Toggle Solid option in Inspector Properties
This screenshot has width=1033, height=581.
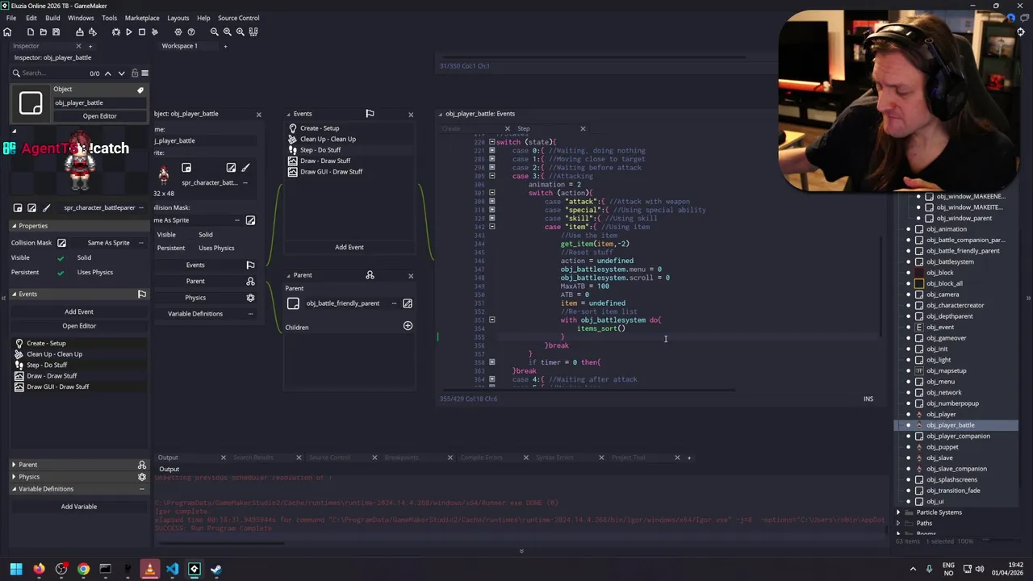pos(84,258)
